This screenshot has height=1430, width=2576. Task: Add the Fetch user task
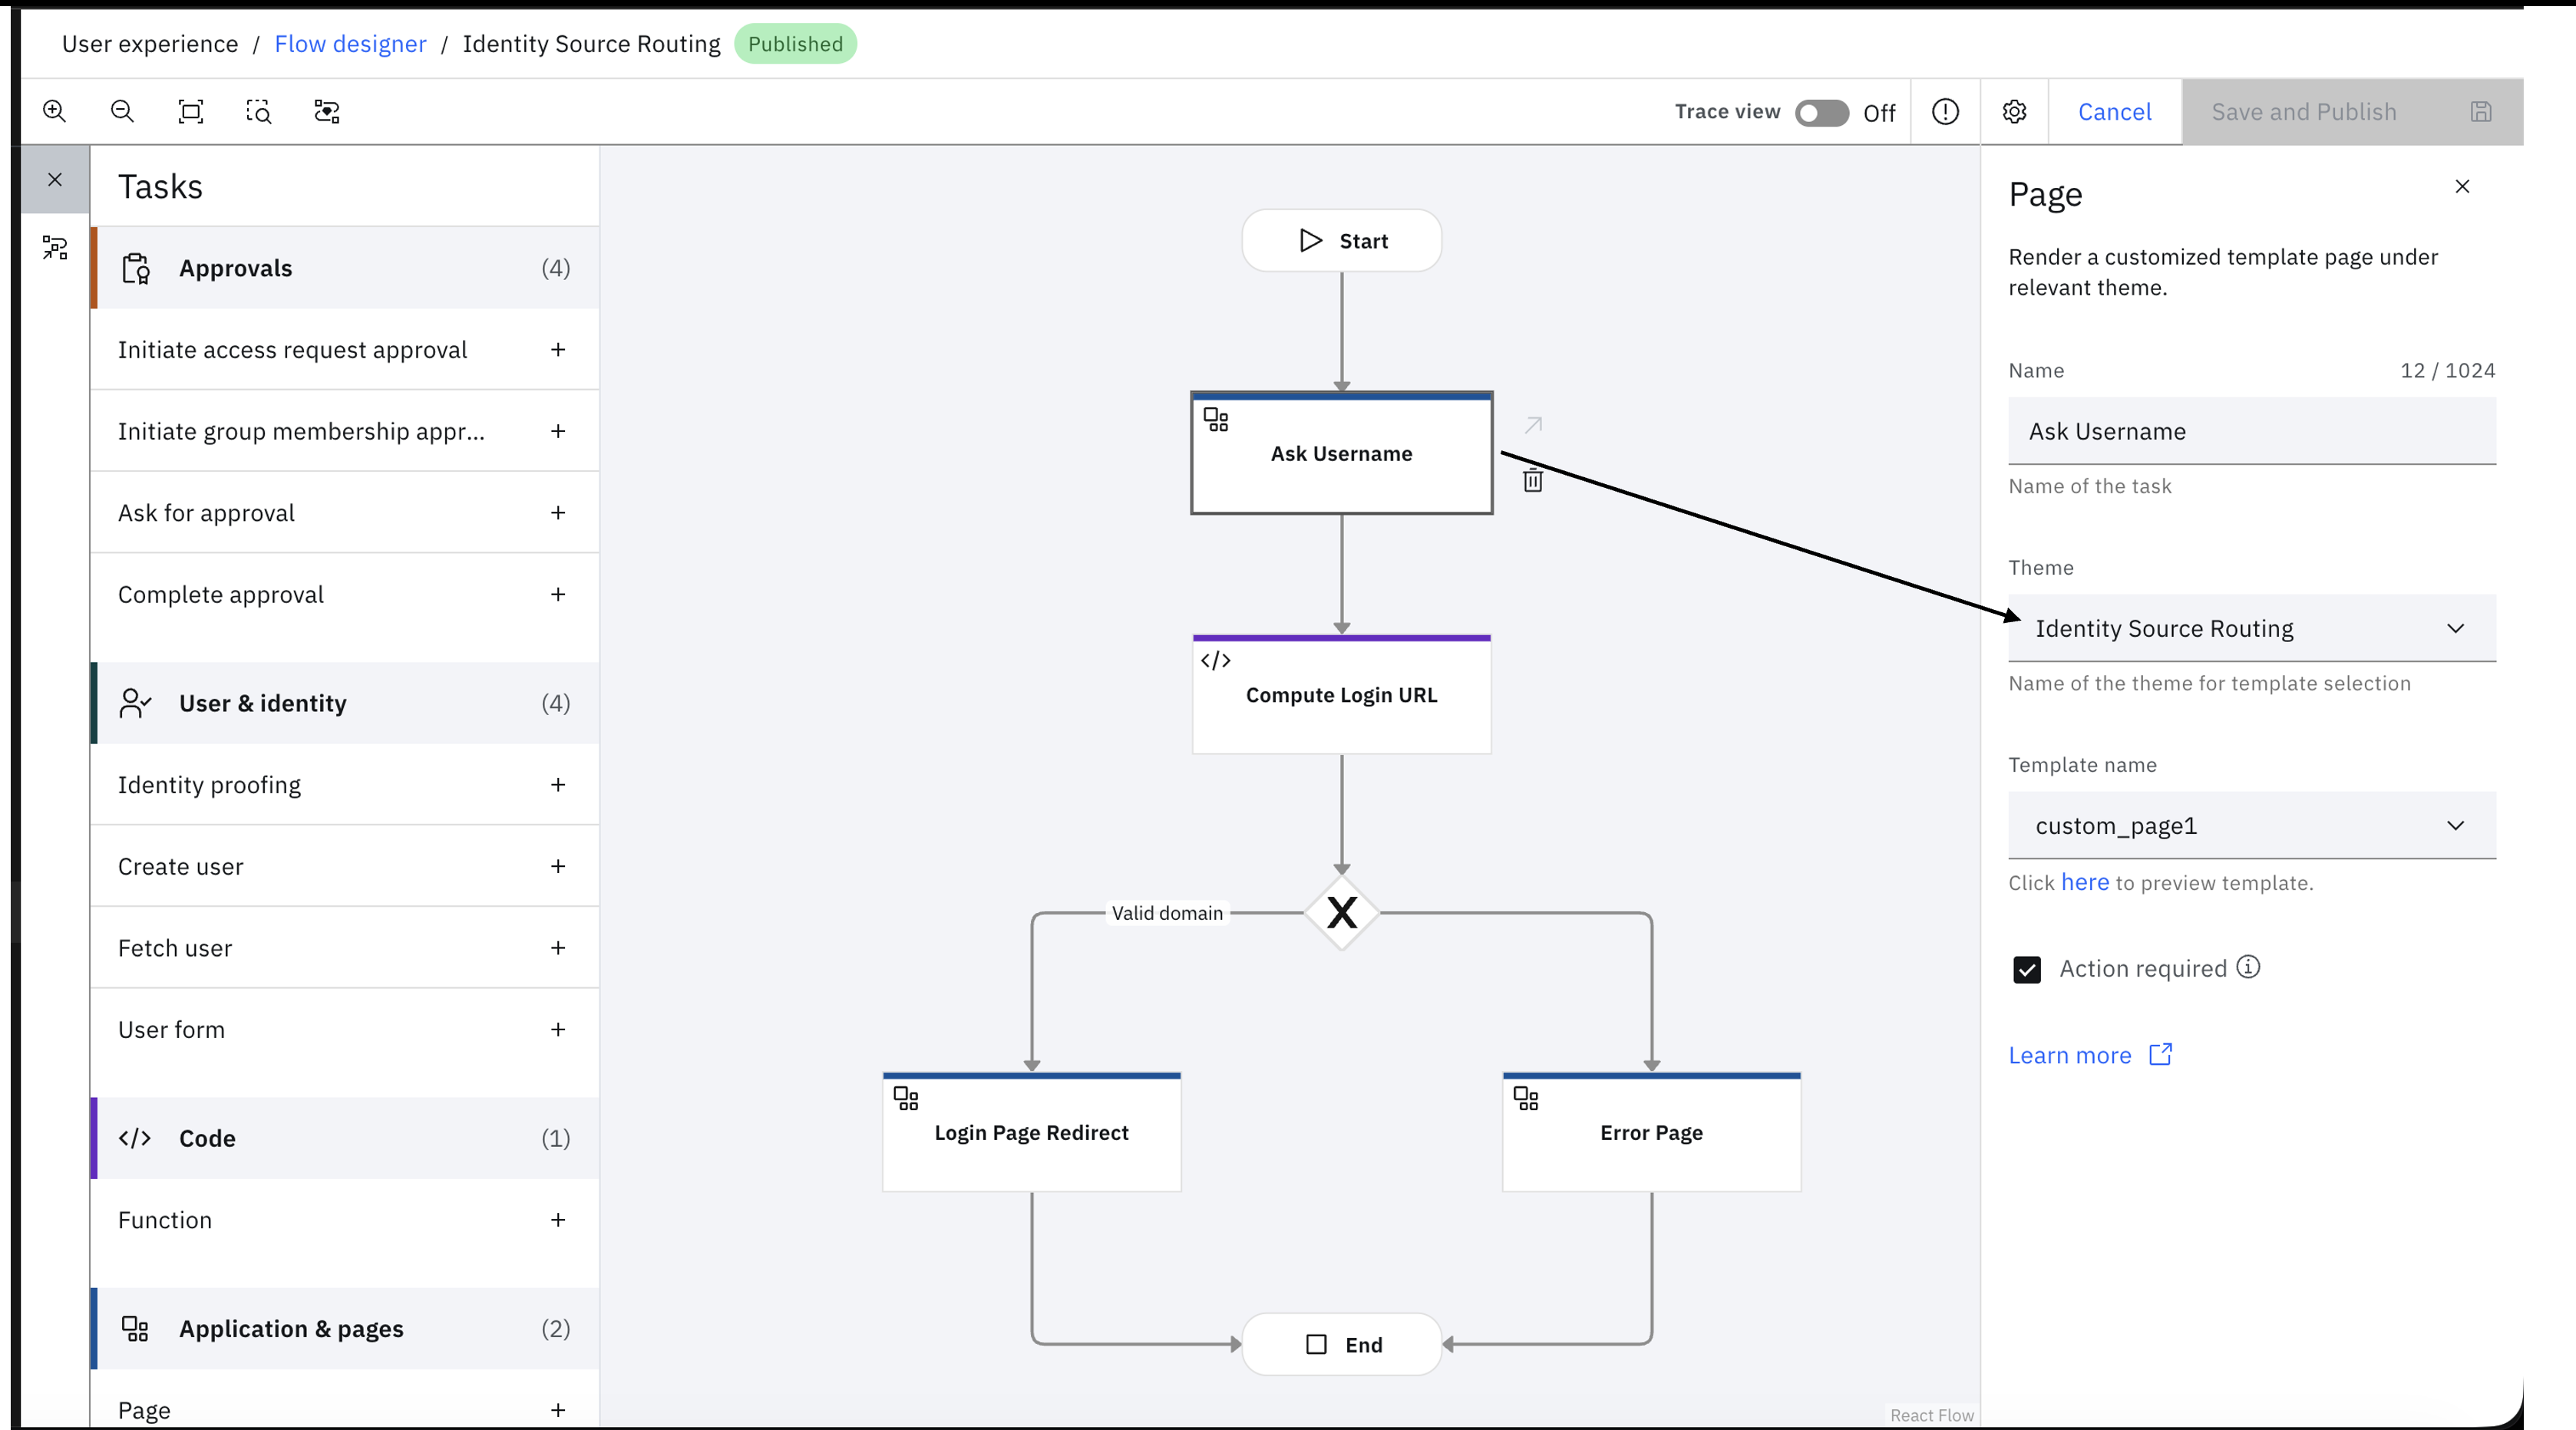pos(558,947)
